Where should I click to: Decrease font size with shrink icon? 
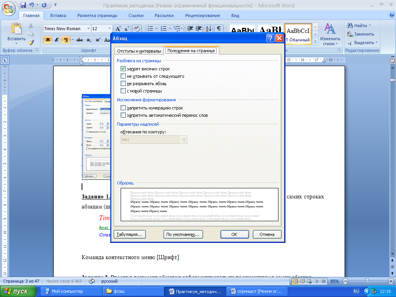[x=126, y=29]
